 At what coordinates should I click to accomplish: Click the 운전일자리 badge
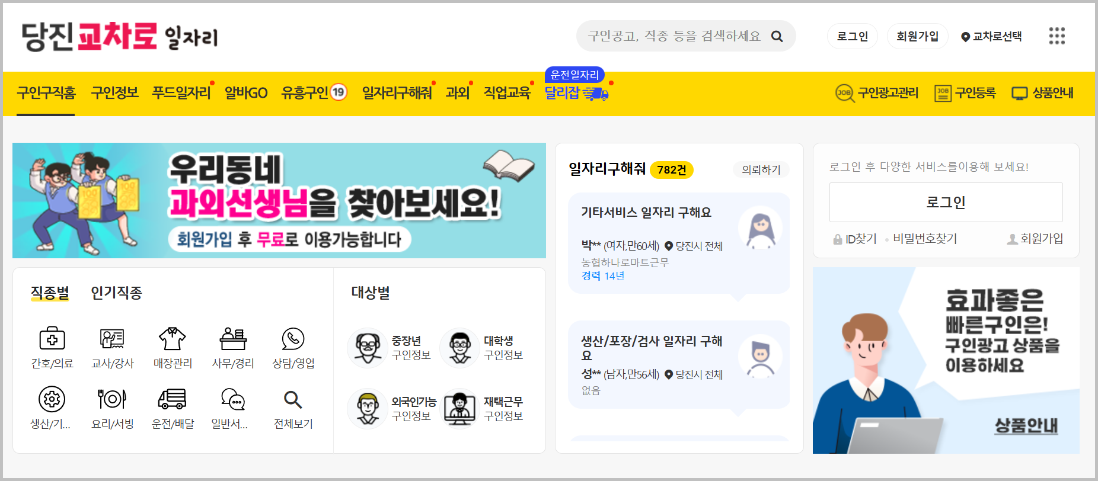tap(574, 75)
